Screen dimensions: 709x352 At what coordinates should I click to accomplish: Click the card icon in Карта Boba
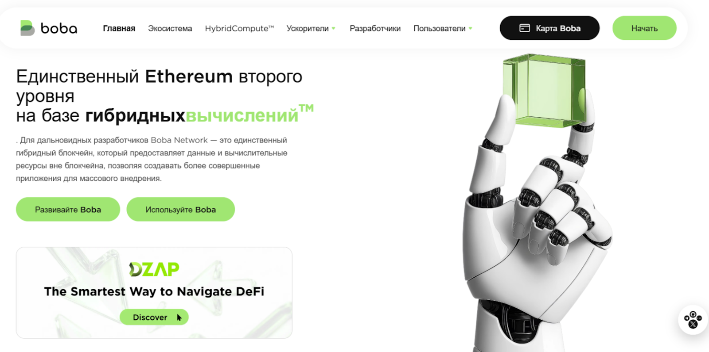pos(524,28)
